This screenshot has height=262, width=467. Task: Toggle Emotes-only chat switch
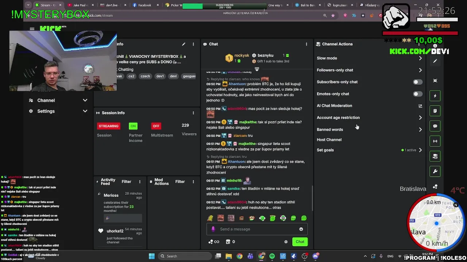coord(418,94)
